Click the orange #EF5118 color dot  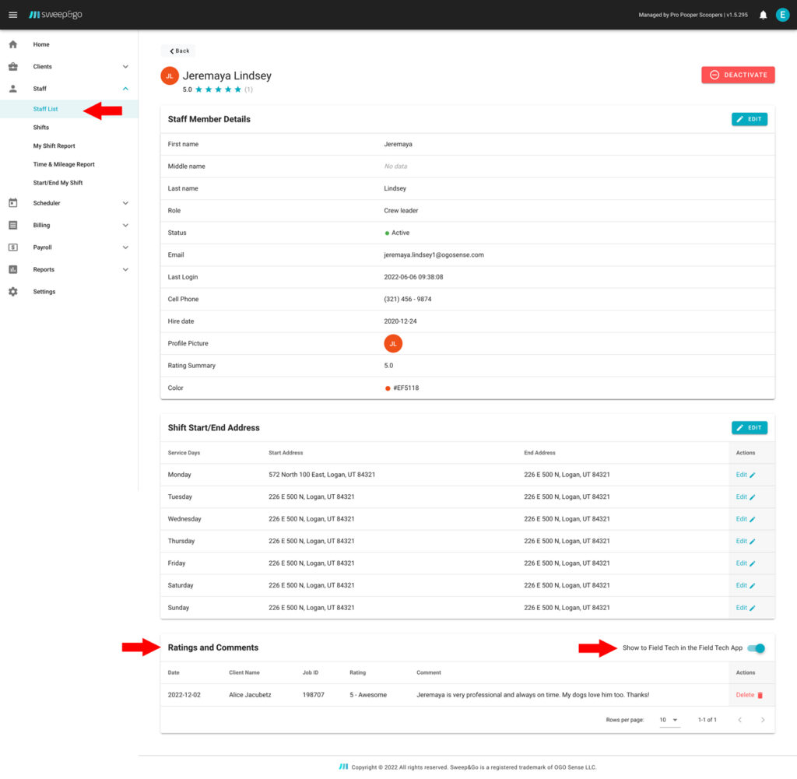(388, 388)
